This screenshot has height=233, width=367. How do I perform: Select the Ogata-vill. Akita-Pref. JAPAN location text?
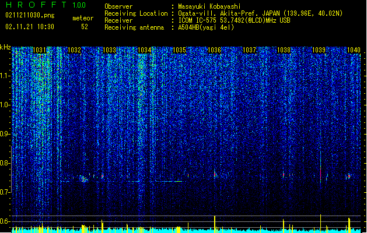tap(260, 13)
